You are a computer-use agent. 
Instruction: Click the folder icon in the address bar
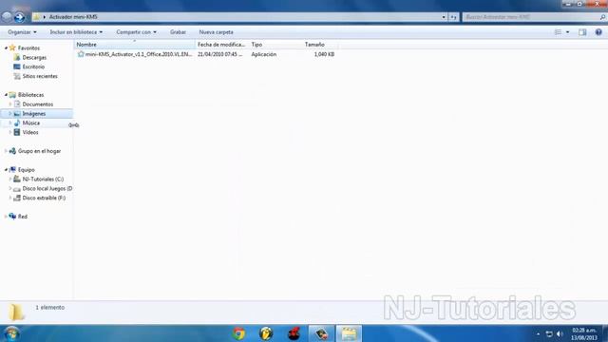(37, 17)
